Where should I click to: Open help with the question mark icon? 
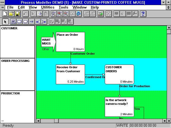tap(143, 14)
